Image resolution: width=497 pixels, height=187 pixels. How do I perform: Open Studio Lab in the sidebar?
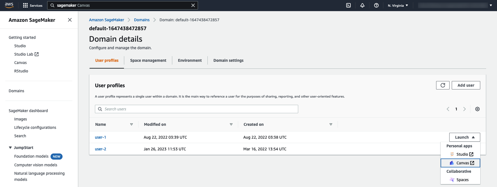tap(26, 54)
